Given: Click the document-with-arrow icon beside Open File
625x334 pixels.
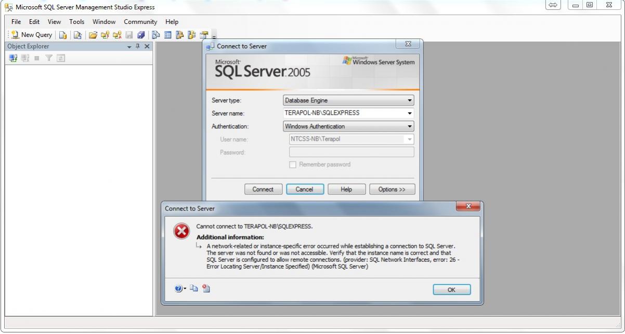Looking at the screenshot, I should point(77,35).
